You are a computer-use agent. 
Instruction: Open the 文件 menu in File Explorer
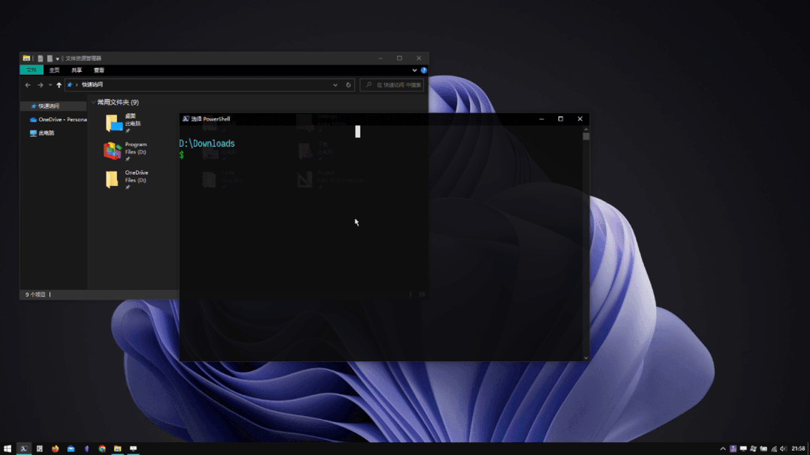pos(31,69)
